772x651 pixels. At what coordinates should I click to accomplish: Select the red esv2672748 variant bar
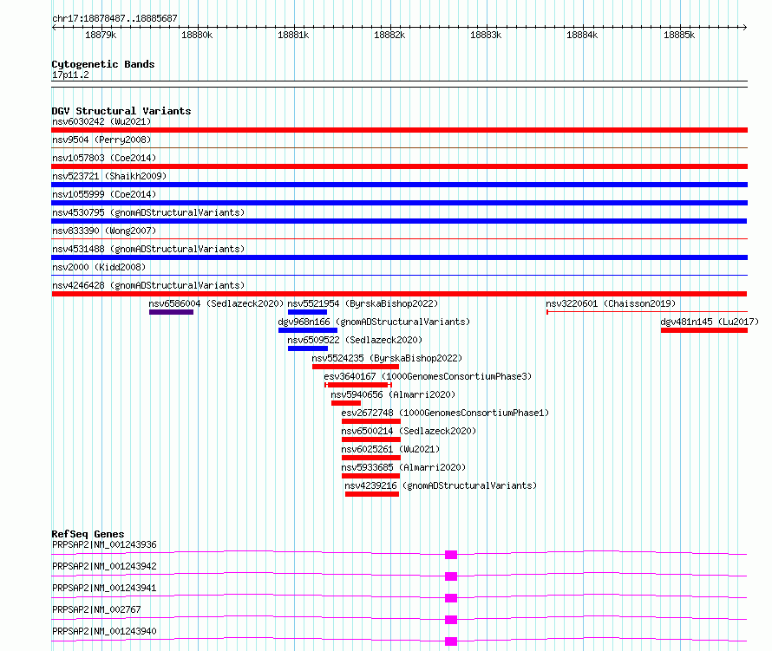point(371,421)
